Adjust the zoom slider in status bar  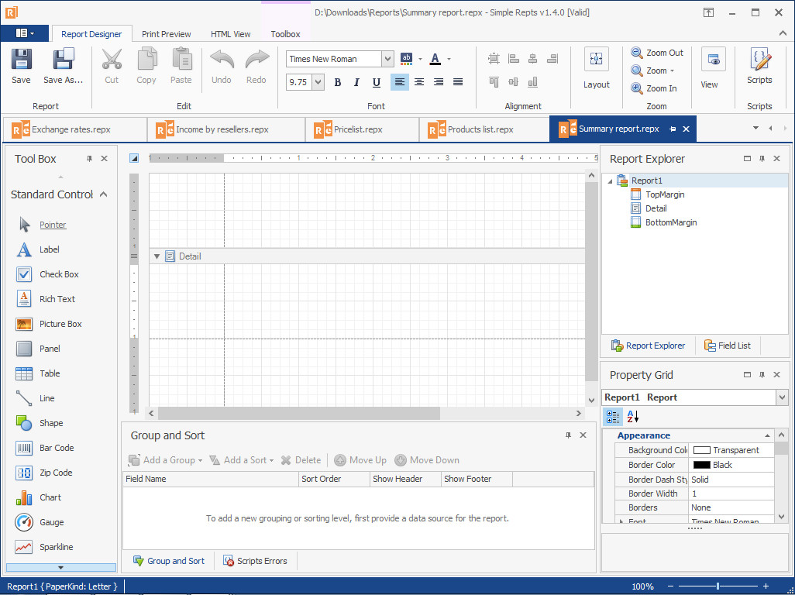click(x=718, y=586)
